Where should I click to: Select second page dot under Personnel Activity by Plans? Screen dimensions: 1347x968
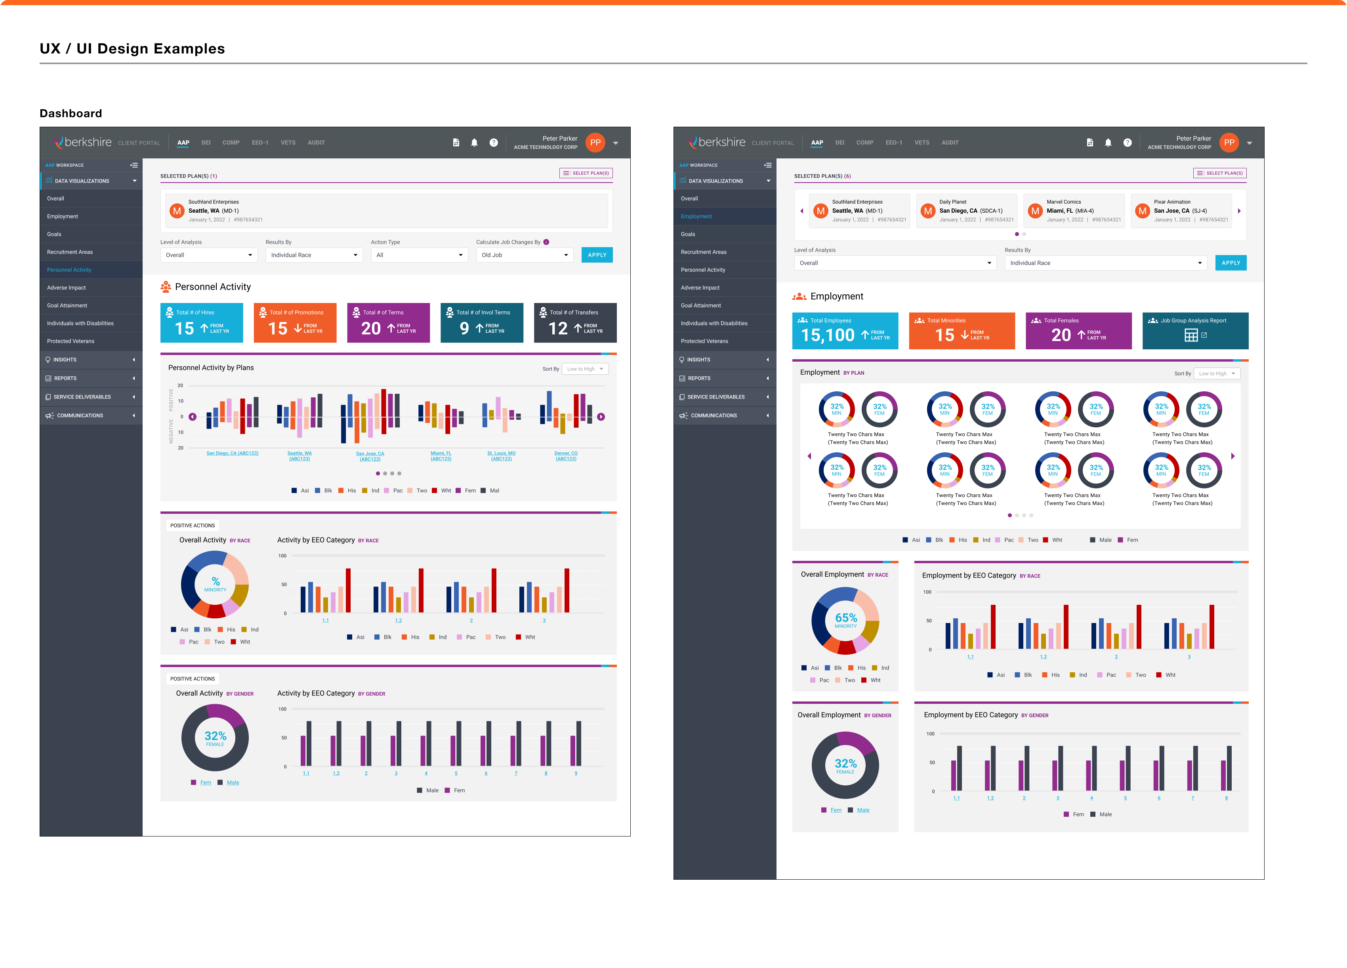tap(385, 473)
